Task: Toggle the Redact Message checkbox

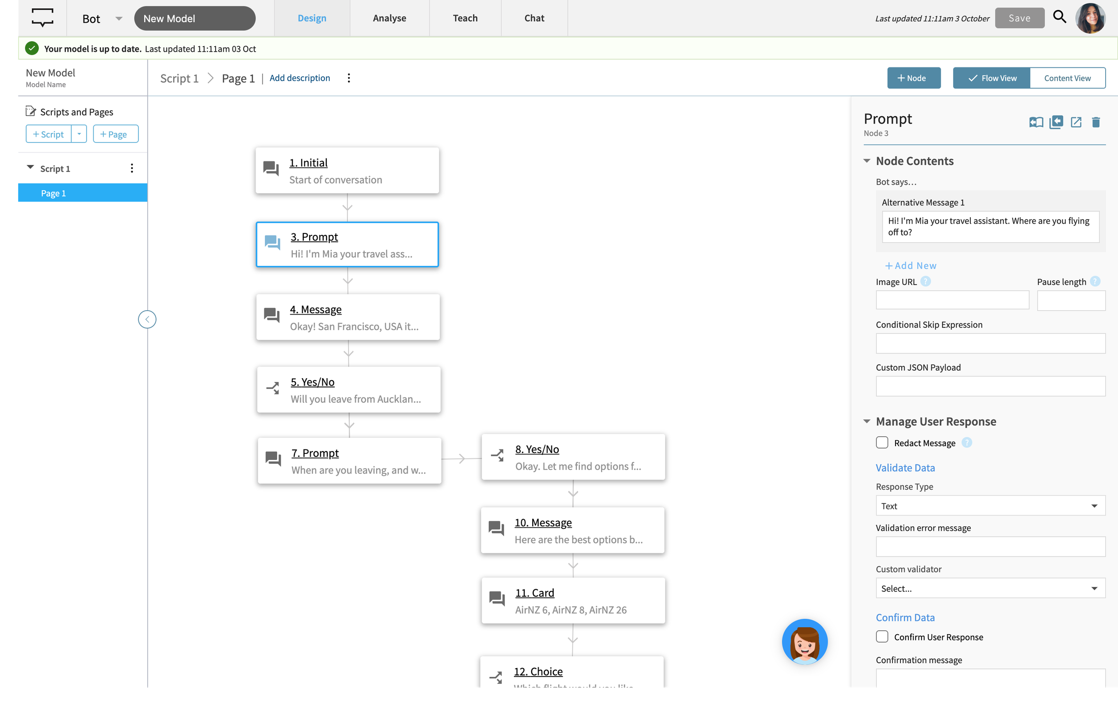Action: [x=882, y=443]
